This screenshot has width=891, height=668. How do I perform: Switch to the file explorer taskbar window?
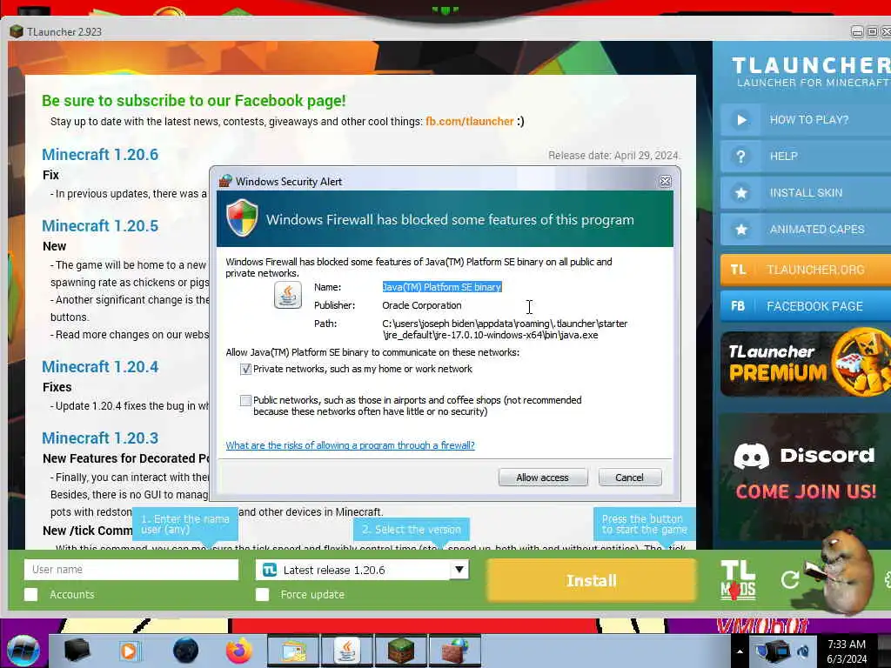click(292, 651)
